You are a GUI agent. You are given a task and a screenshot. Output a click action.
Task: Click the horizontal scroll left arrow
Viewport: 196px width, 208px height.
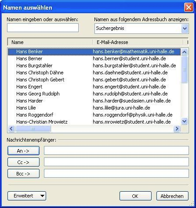click(x=11, y=129)
